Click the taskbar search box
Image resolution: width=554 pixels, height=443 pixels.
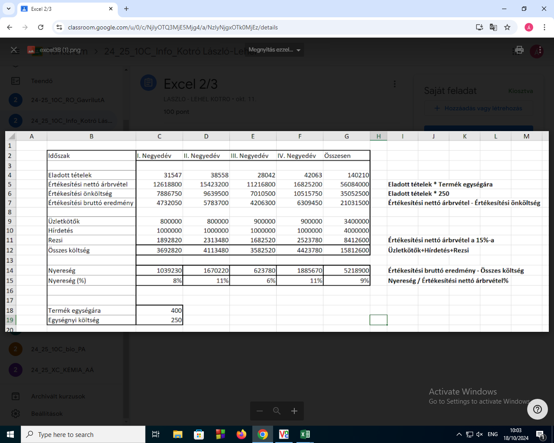pyautogui.click(x=83, y=434)
